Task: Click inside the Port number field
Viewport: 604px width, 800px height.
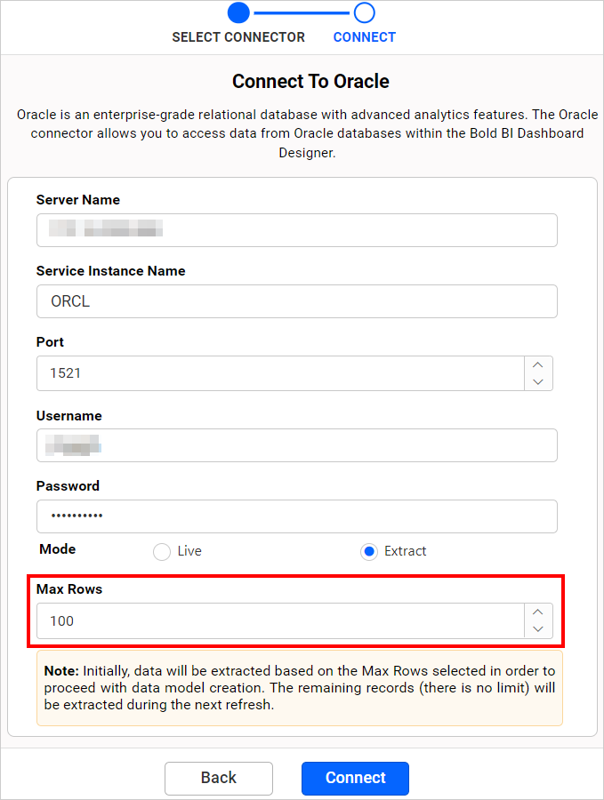Action: pos(280,373)
